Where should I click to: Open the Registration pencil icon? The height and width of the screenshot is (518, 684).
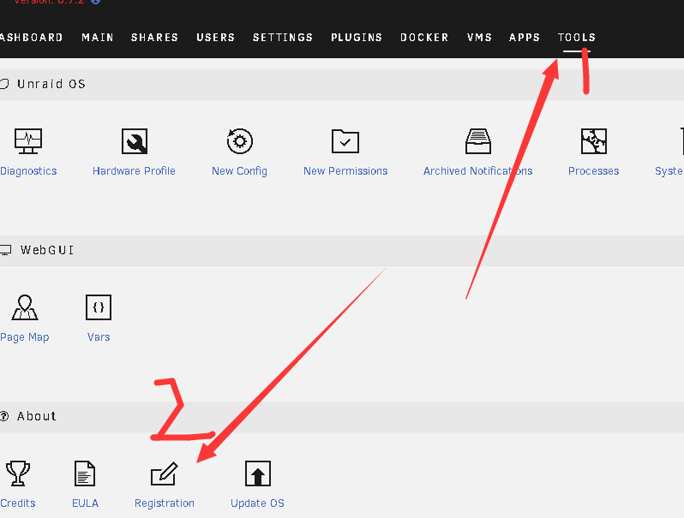click(x=165, y=473)
